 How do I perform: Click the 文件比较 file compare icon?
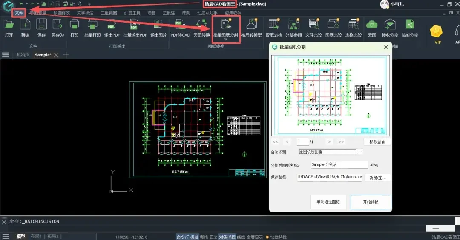[x=313, y=25]
